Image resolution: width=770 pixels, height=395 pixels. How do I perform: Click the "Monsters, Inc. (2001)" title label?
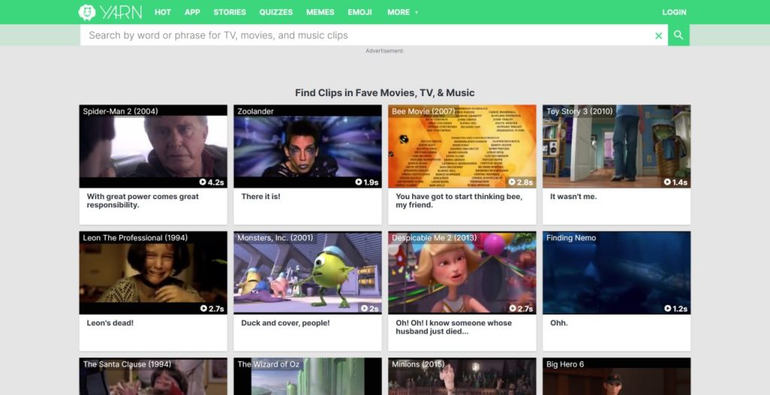click(275, 238)
